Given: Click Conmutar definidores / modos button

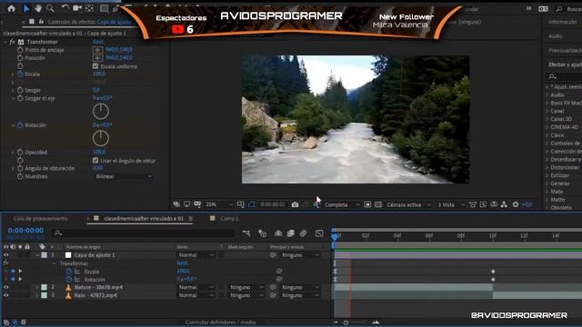Looking at the screenshot, I should [x=220, y=322].
